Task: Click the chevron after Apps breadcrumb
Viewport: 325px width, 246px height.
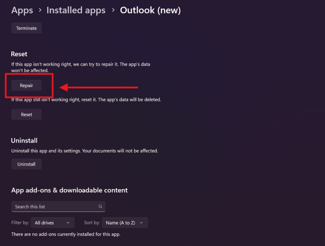Action: coord(39,11)
